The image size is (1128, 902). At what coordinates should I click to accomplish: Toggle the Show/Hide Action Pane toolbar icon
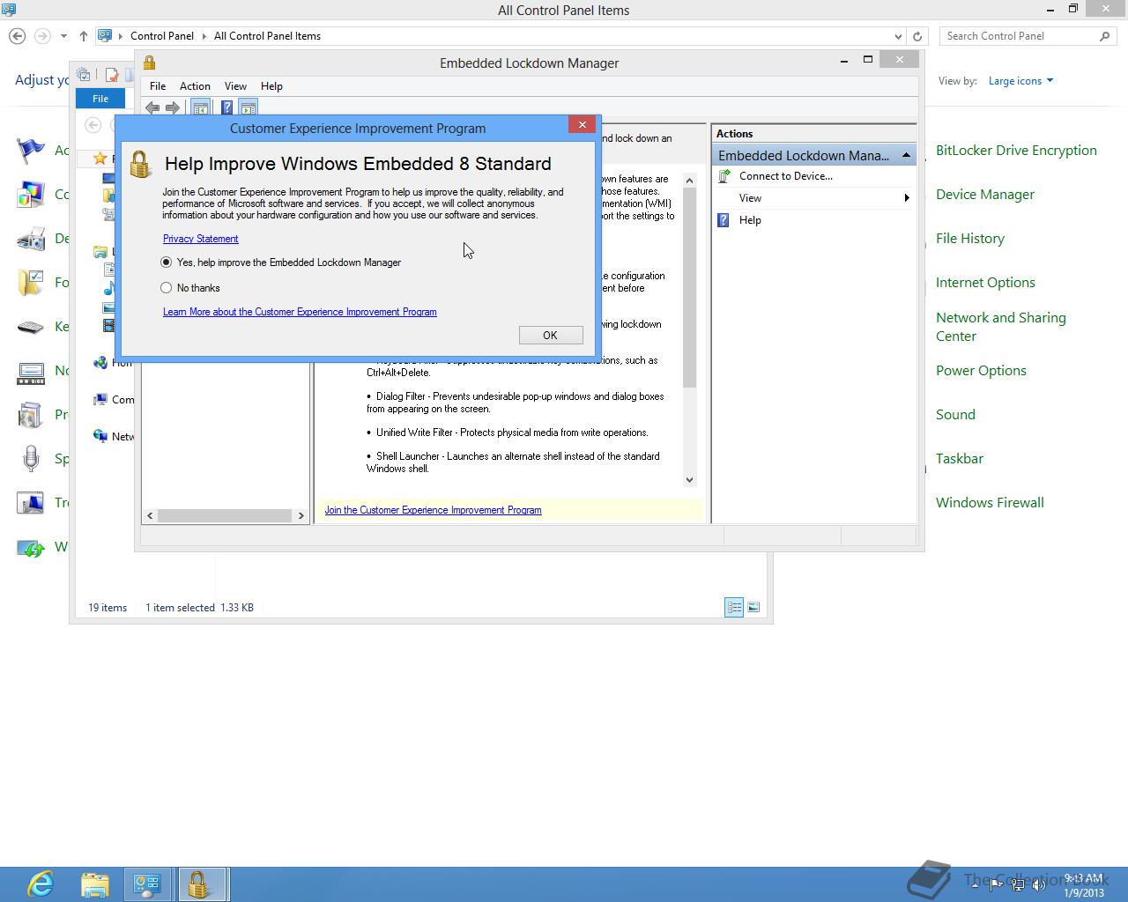coord(249,107)
